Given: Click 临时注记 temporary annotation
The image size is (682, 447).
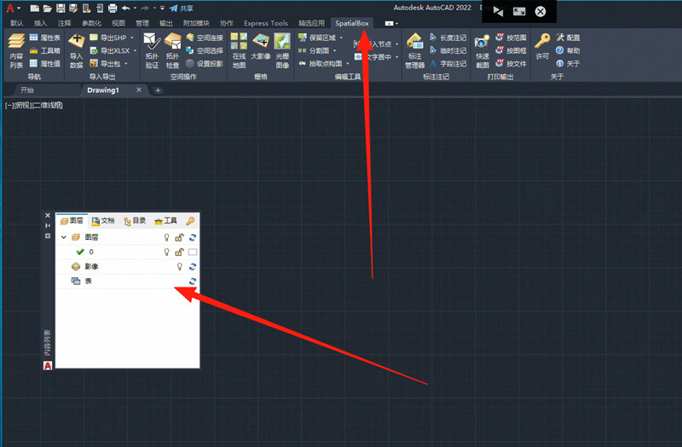Looking at the screenshot, I should coord(448,51).
